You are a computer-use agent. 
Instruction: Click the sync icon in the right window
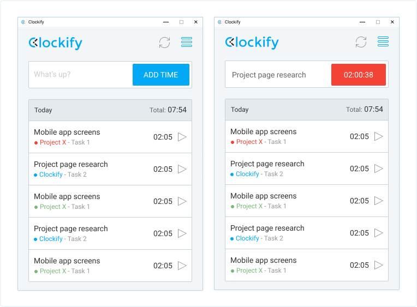tap(361, 42)
